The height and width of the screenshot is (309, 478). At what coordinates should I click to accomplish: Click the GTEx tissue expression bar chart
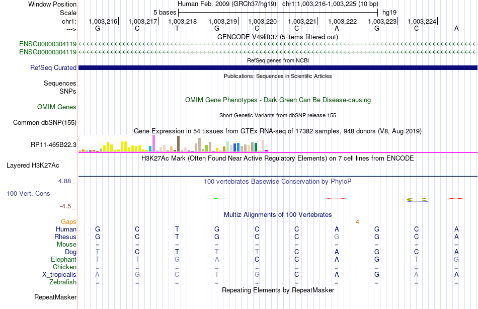tap(173, 143)
